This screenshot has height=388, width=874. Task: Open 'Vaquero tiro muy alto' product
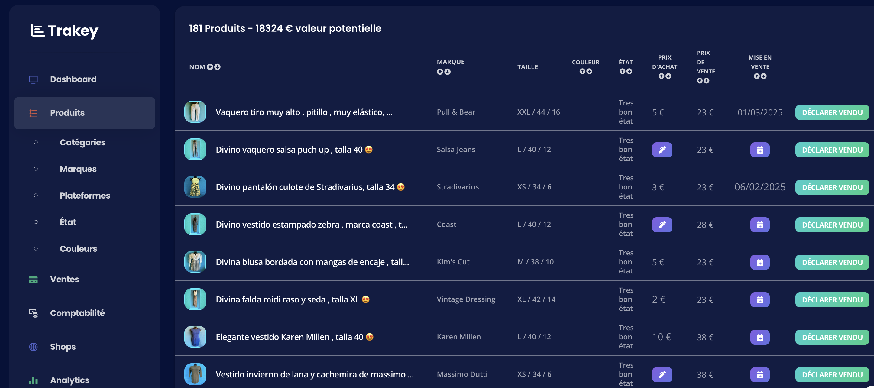304,112
